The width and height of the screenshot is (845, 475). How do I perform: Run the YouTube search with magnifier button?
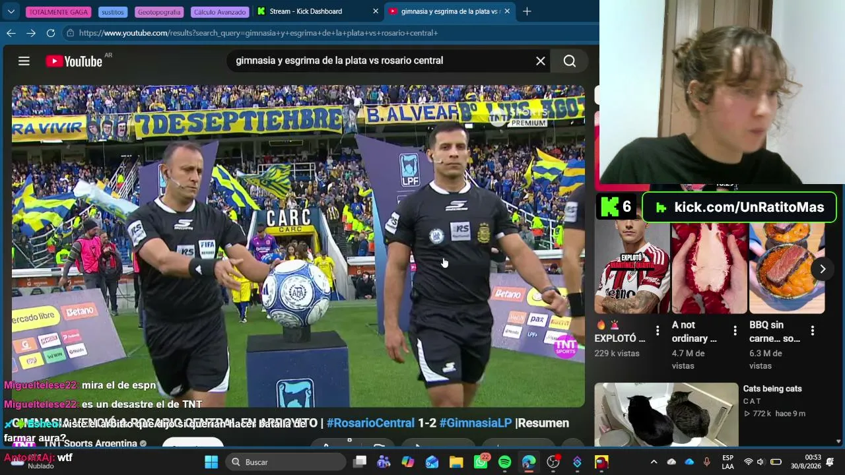pyautogui.click(x=570, y=61)
